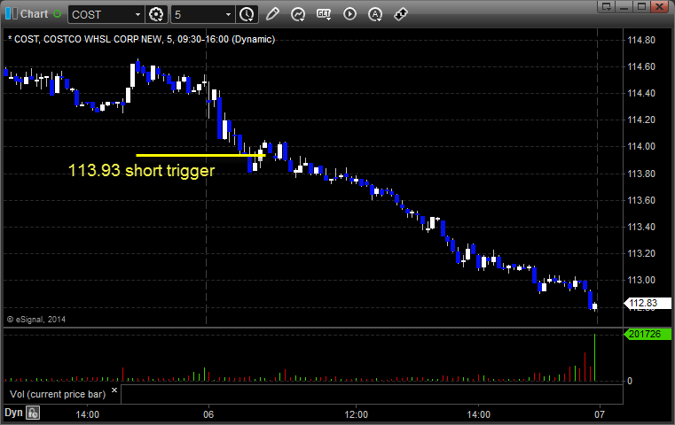Start bar replay play button
The image size is (675, 425).
coord(349,14)
